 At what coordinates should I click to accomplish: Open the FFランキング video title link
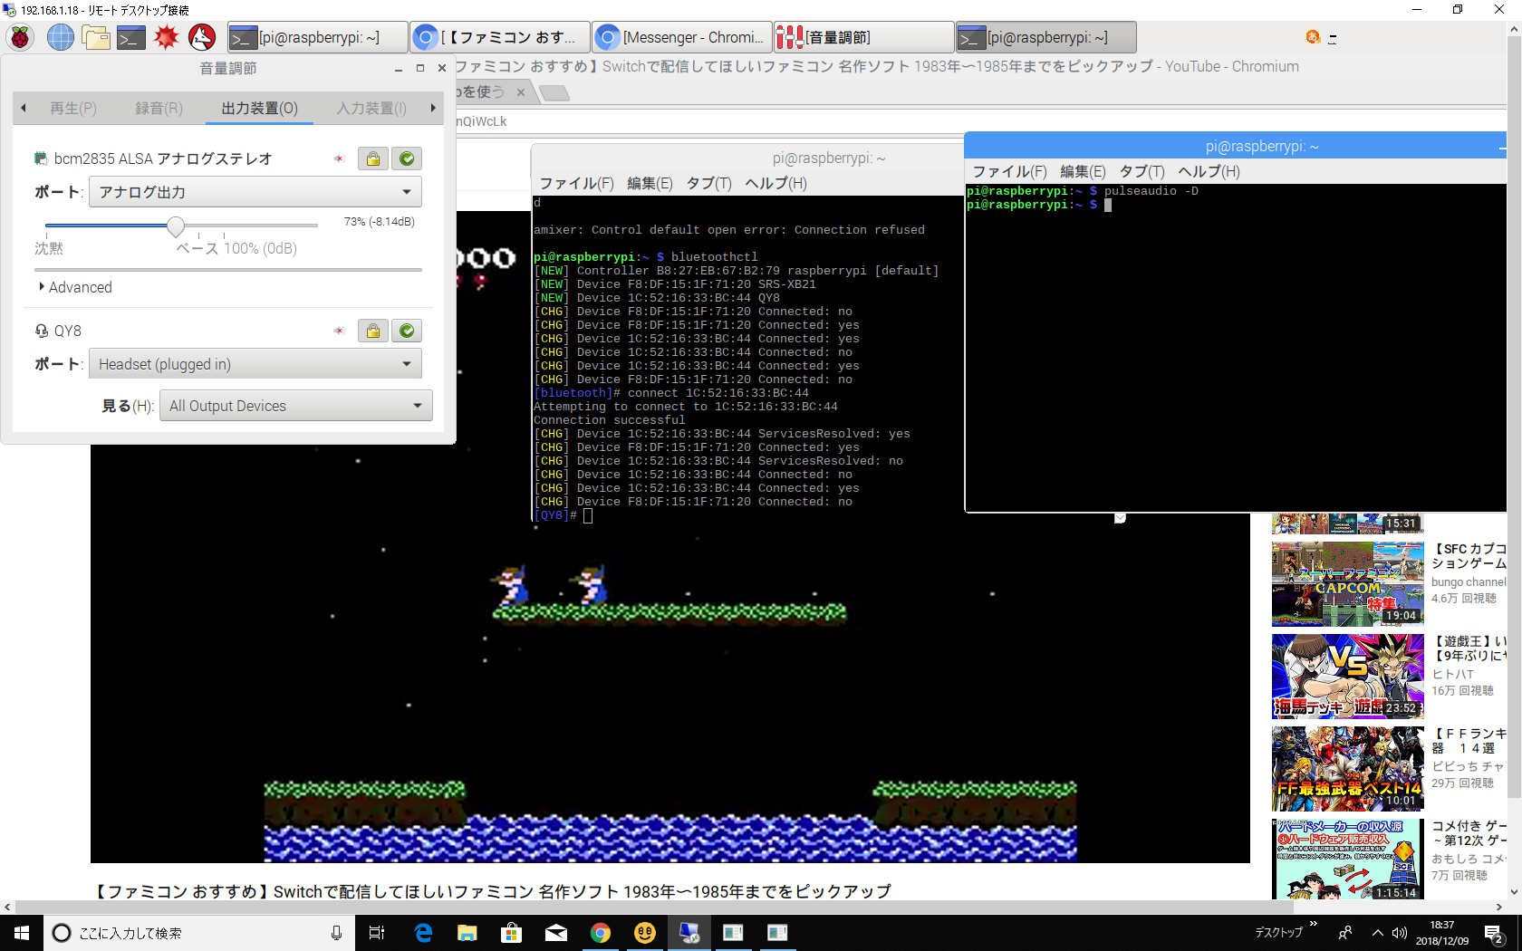[1469, 741]
